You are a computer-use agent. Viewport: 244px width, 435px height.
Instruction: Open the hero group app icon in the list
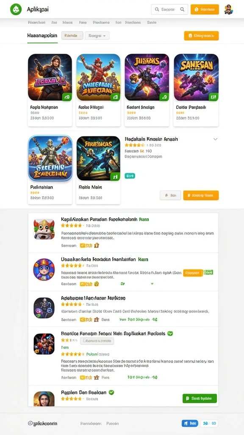coord(44,344)
